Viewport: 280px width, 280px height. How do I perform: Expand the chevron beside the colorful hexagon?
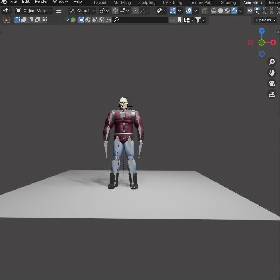pos(67,20)
